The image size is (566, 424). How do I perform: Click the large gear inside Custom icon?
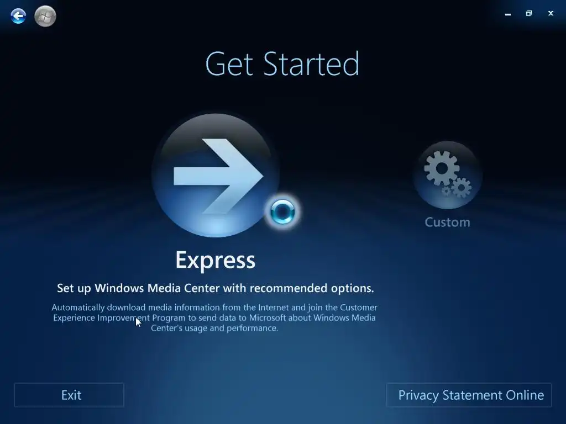click(x=441, y=168)
